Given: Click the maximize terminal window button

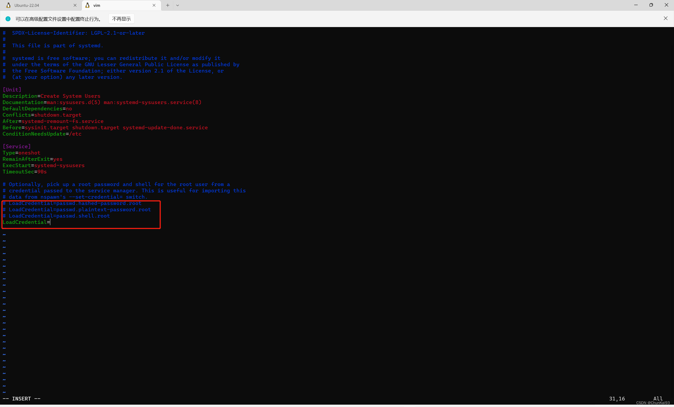Looking at the screenshot, I should (651, 4).
